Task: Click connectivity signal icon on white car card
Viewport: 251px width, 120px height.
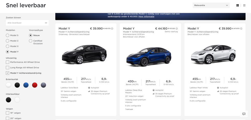Action: click(x=218, y=91)
